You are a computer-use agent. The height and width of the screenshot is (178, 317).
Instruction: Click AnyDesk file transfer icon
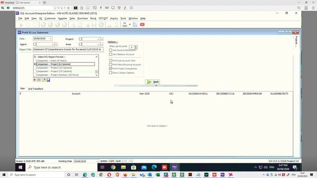(82, 8)
